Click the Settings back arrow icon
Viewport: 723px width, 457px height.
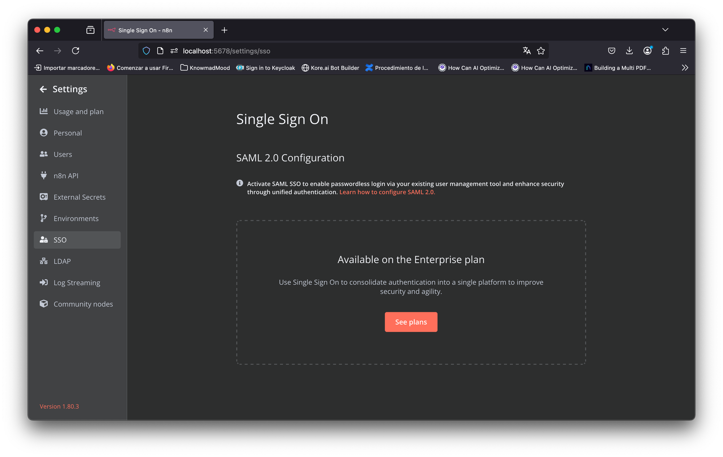[x=43, y=89]
